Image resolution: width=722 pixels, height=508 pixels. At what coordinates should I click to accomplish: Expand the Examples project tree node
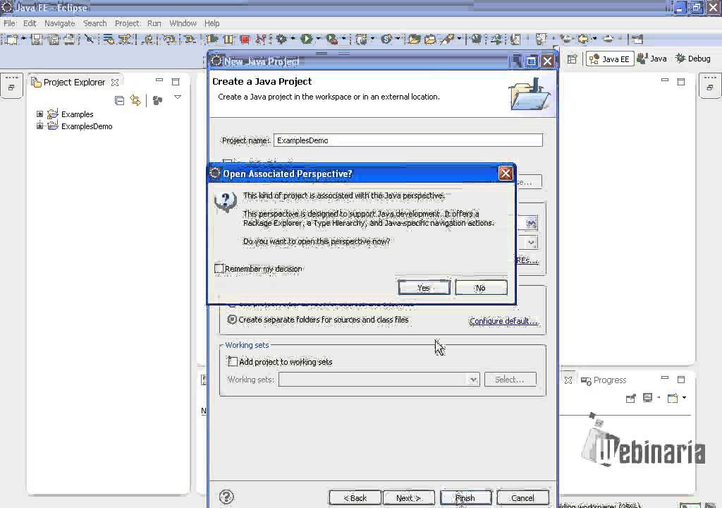pyautogui.click(x=40, y=114)
